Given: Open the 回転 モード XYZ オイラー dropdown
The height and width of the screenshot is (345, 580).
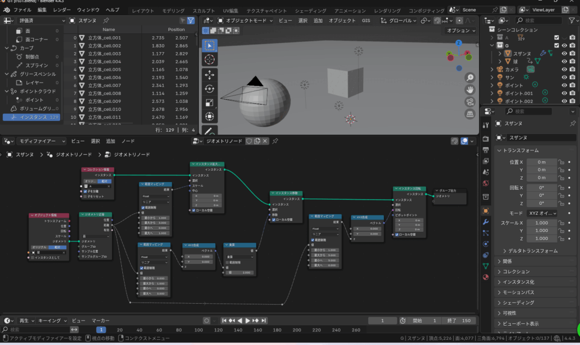Looking at the screenshot, I should pos(541,213).
